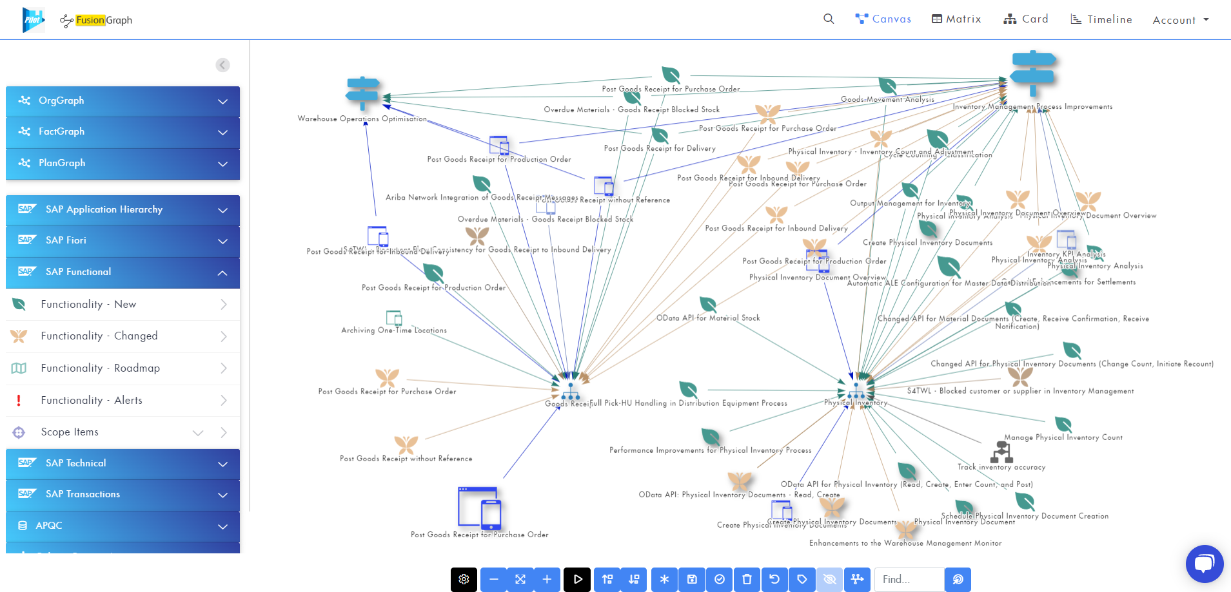Open Functionality - Alerts item

(x=123, y=400)
